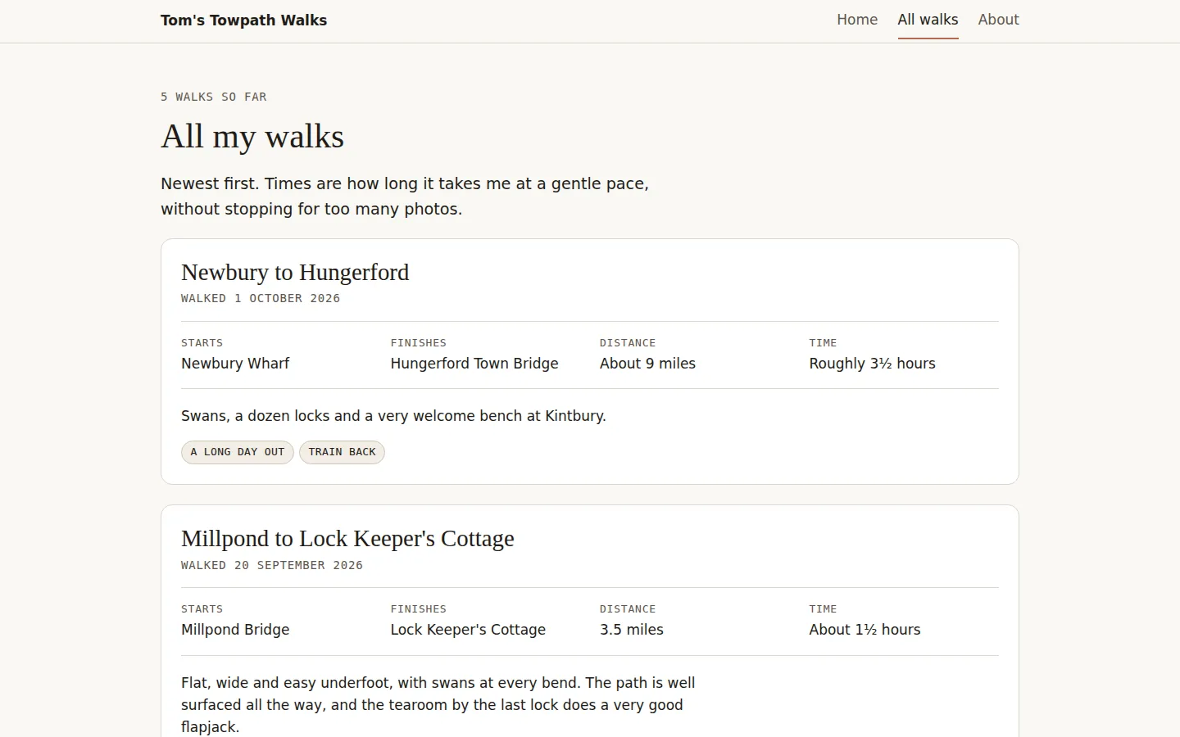Viewport: 1180px width, 737px height.
Task: Click the TRAIN BACK tag
Action: (x=342, y=452)
